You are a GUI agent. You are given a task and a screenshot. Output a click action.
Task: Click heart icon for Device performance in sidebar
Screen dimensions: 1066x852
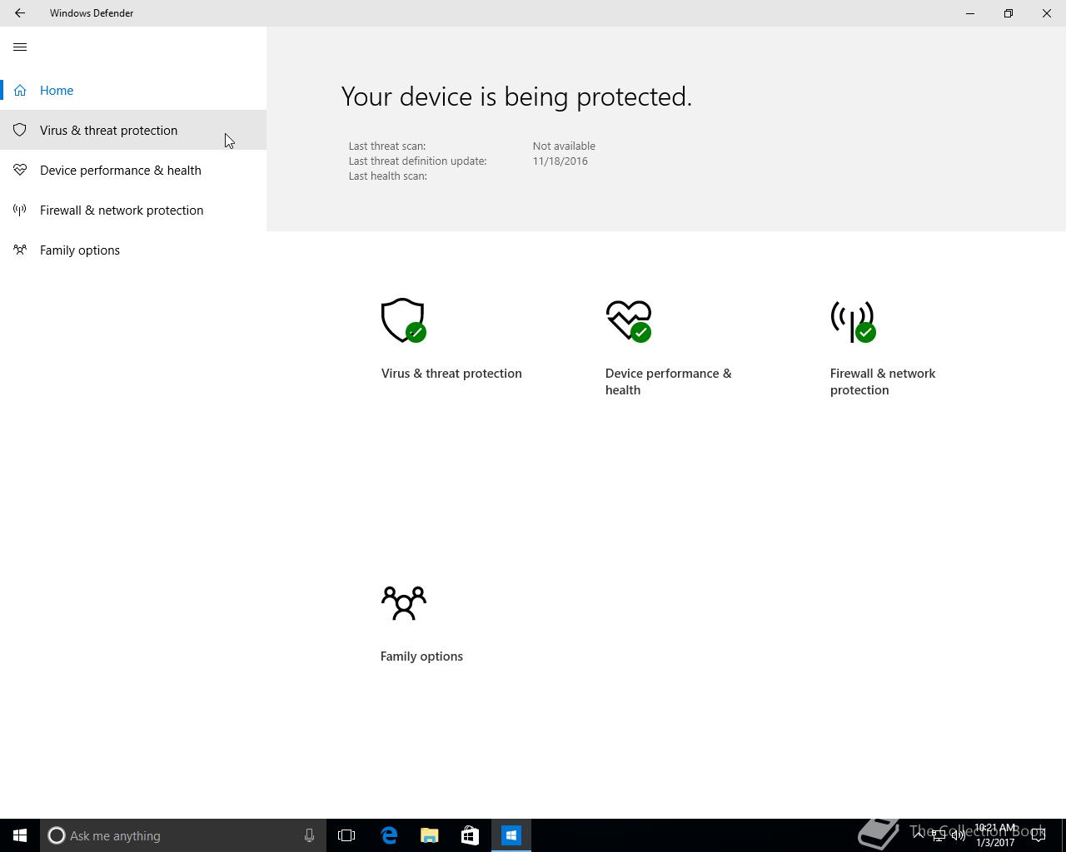coord(20,170)
